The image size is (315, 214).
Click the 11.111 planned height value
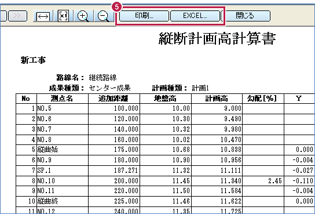pyautogui.click(x=231, y=171)
